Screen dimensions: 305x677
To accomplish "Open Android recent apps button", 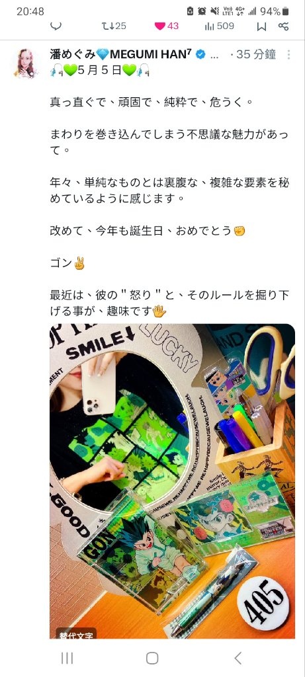I will click(67, 658).
